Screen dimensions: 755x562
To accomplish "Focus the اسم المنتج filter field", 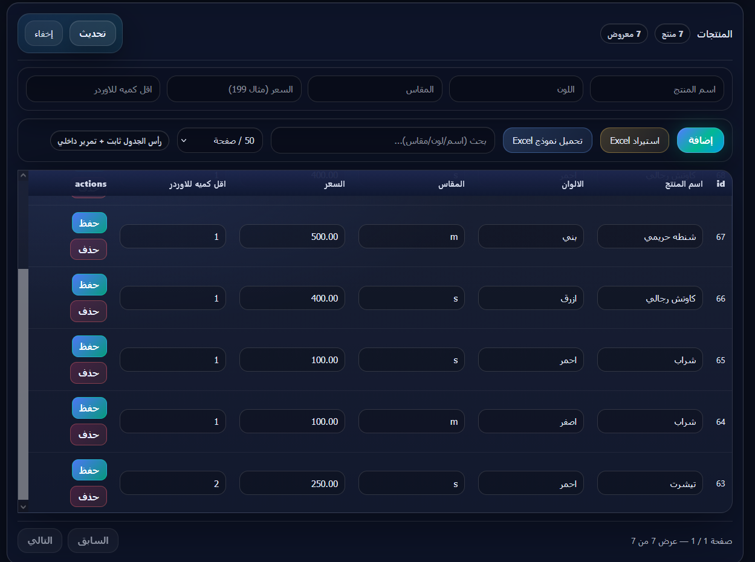I will [657, 88].
